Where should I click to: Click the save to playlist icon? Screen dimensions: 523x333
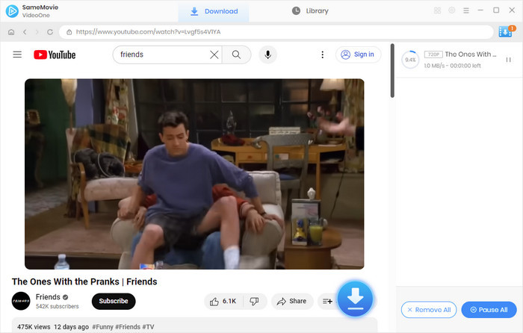coord(327,302)
